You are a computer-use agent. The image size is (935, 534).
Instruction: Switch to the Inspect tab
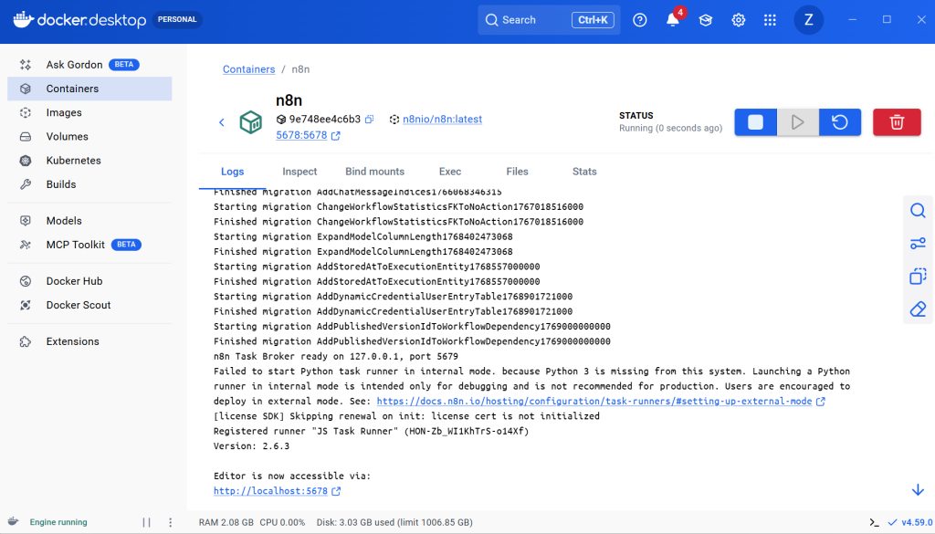pos(299,172)
